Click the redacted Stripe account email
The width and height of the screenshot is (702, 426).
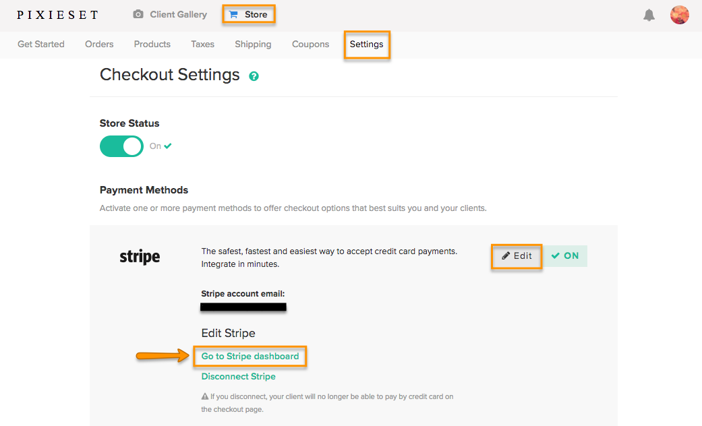(243, 307)
